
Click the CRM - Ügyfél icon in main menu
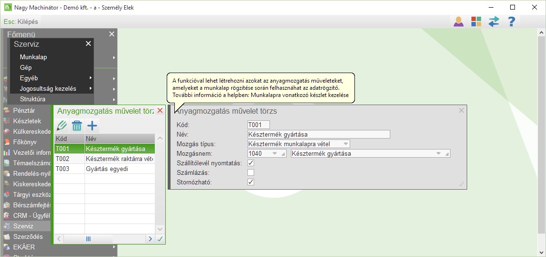pyautogui.click(x=6, y=215)
